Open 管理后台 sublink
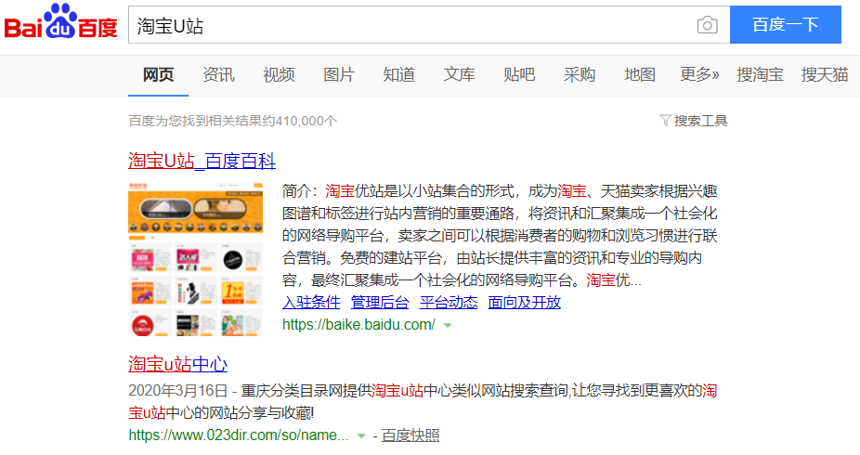 [x=380, y=303]
